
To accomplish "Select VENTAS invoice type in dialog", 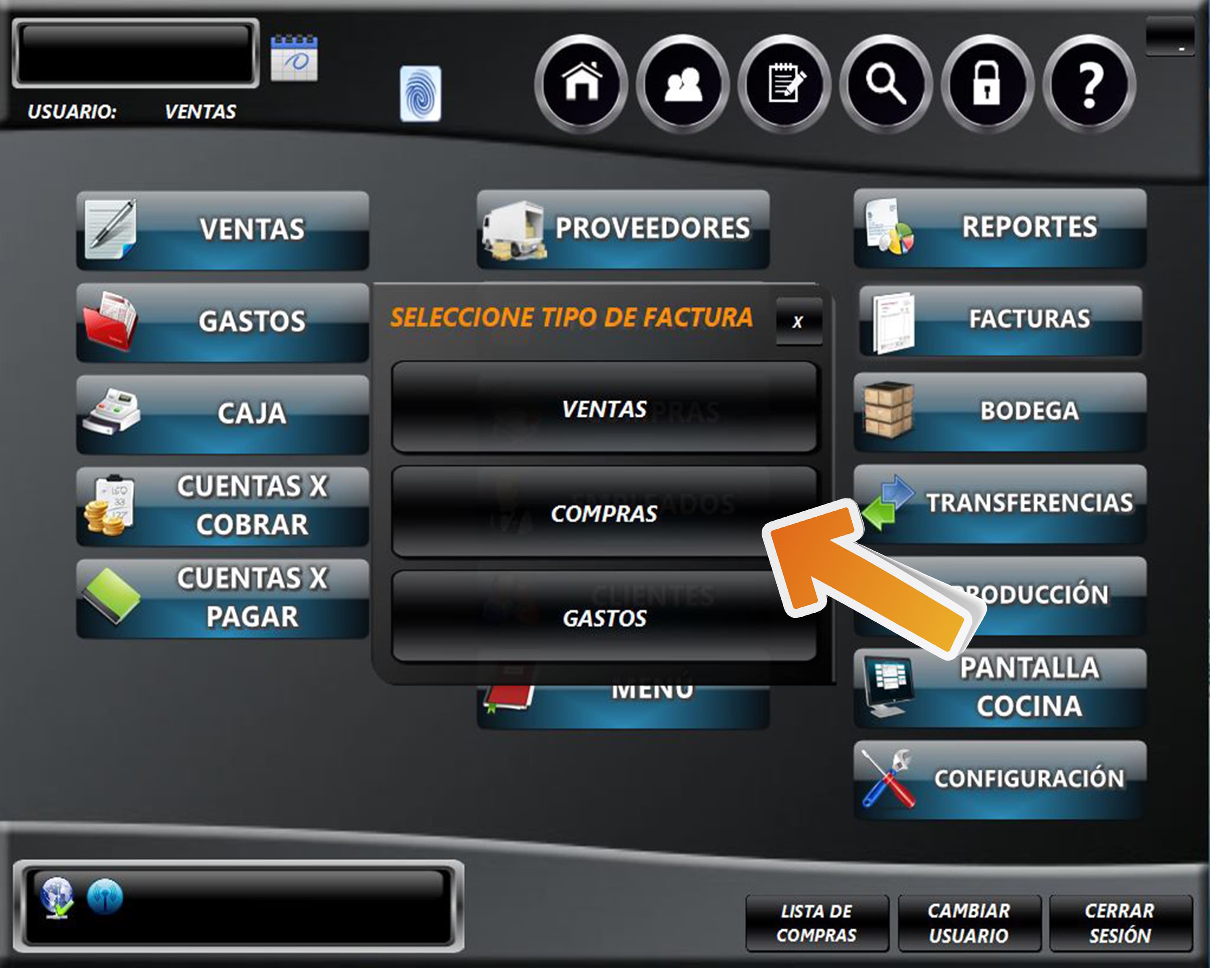I will 604,408.
